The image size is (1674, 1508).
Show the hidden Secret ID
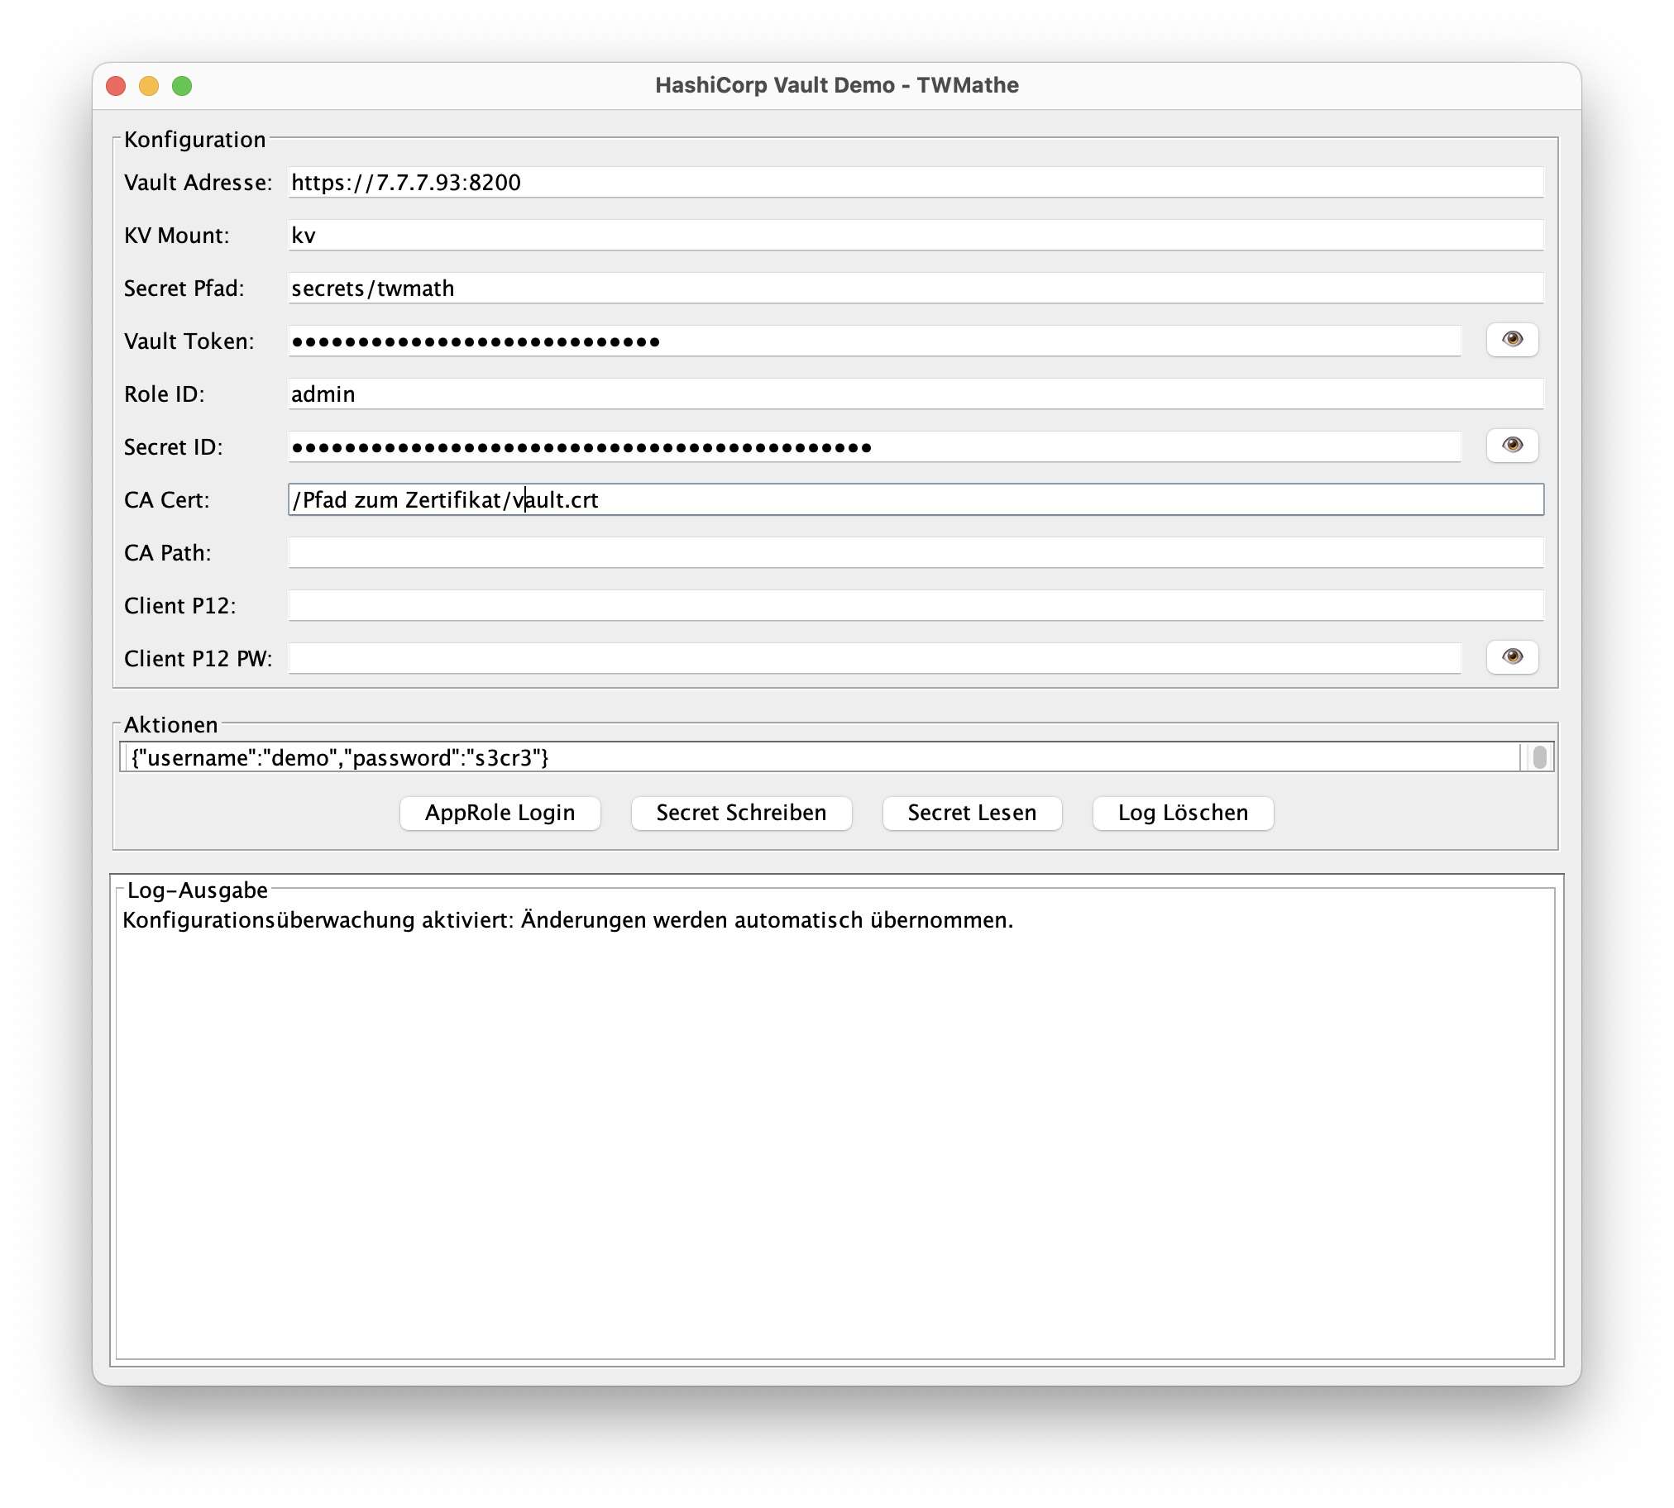1512,446
